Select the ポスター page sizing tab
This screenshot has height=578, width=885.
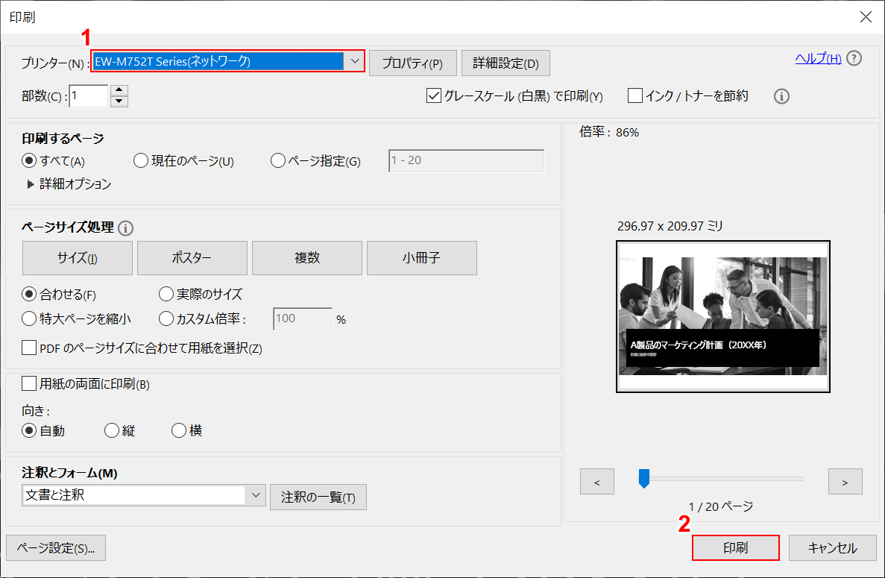(192, 258)
